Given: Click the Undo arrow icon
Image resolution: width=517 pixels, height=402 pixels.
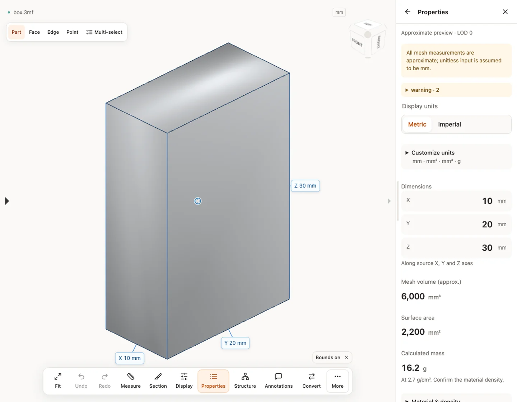Looking at the screenshot, I should (81, 377).
